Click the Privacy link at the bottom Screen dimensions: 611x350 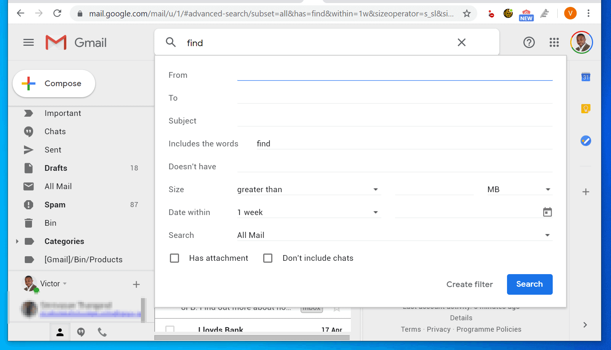tap(438, 329)
